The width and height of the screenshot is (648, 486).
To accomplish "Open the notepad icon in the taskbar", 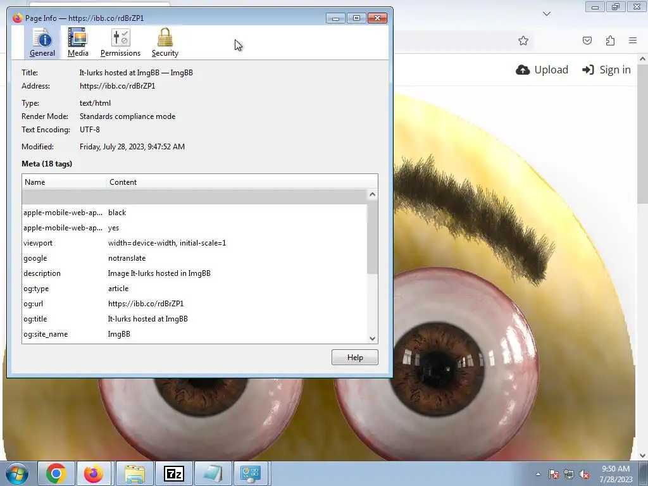I will [213, 473].
